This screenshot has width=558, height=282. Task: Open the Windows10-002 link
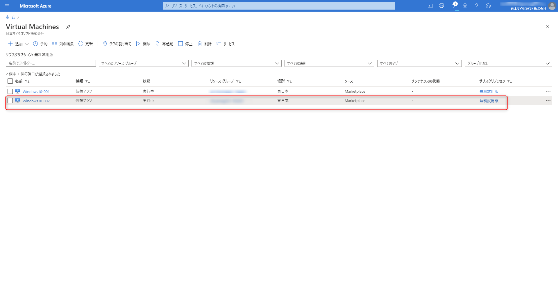[36, 101]
